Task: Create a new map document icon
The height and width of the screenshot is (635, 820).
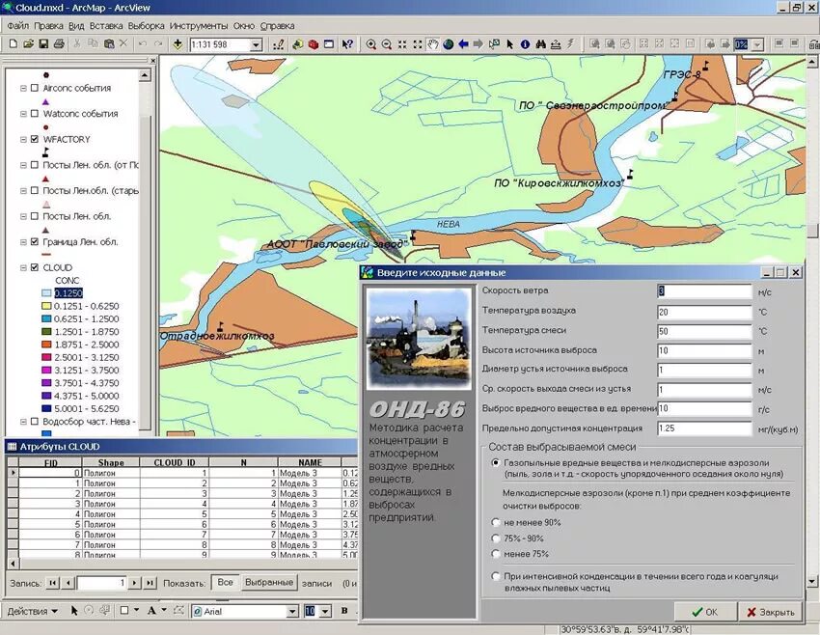Action: click(x=14, y=44)
